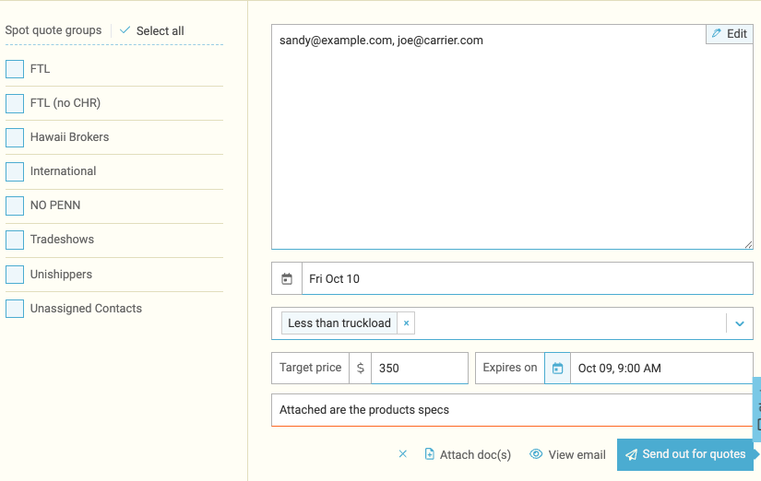Open the shipment type dropdown chevron
Viewport: 761px width, 481px height.
(x=740, y=323)
